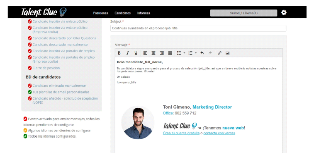314x162 pixels.
Task: Insert numbered list
Action: click(x=190, y=53)
